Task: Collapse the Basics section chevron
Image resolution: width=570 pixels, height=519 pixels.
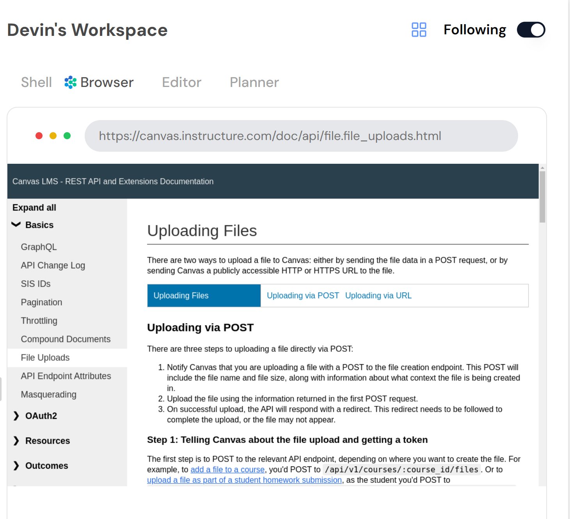Action: (16, 225)
